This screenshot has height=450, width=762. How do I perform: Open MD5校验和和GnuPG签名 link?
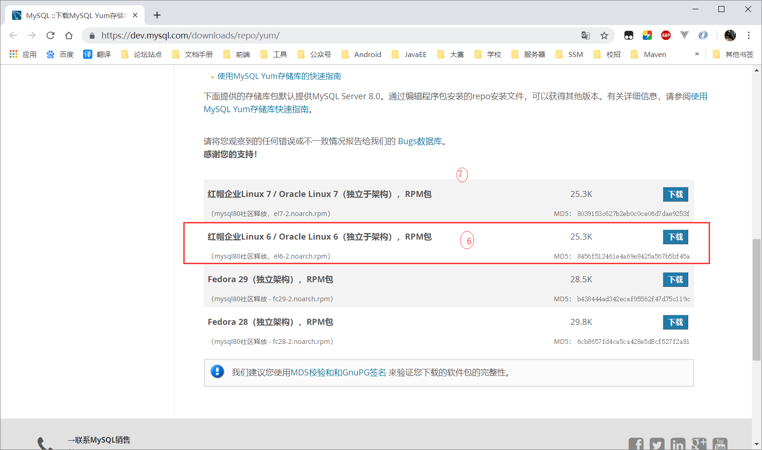[338, 372]
